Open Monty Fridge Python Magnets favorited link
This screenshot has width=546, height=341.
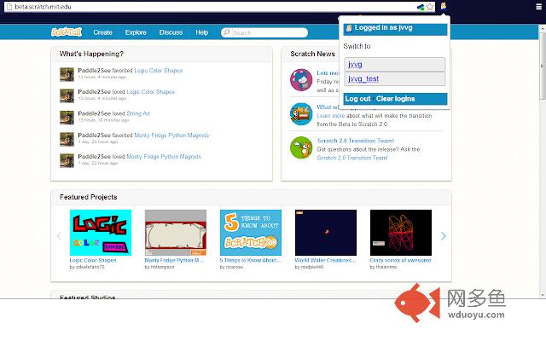click(171, 135)
